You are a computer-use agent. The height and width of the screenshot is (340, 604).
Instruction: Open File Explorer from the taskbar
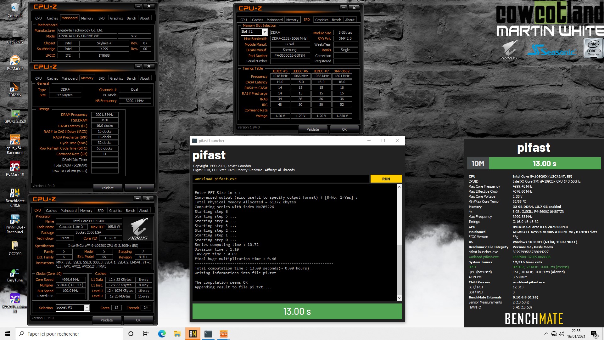point(177,334)
